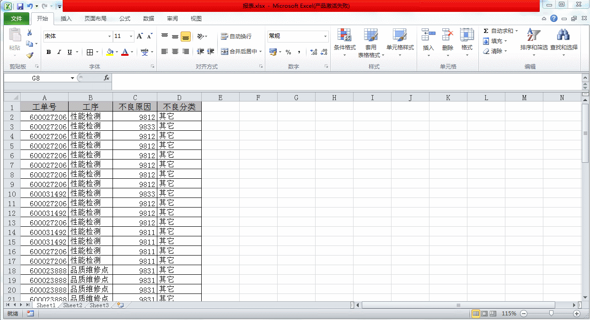Click the insert new worksheet tab icon
Viewport: 590px width, 320px height.
point(120,305)
